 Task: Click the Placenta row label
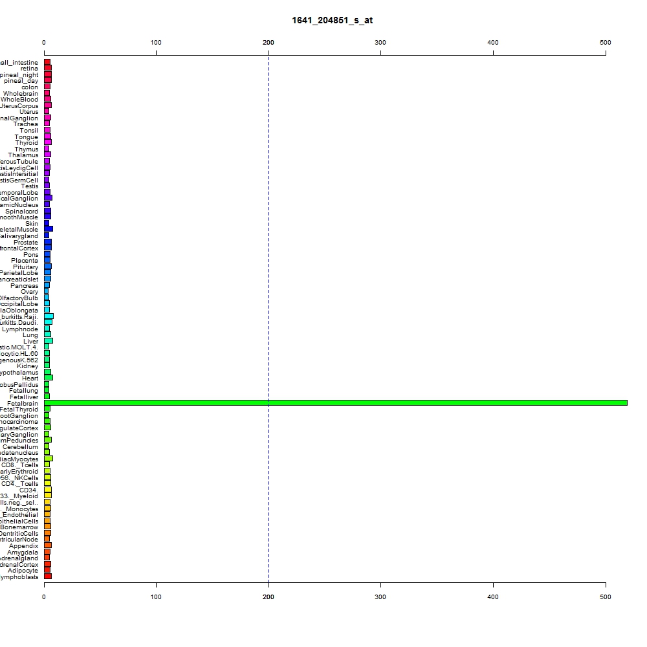[25, 260]
